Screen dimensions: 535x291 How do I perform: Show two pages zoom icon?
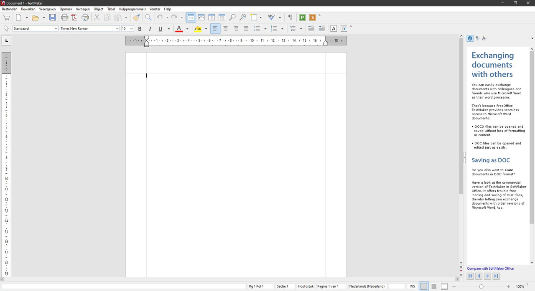click(222, 18)
